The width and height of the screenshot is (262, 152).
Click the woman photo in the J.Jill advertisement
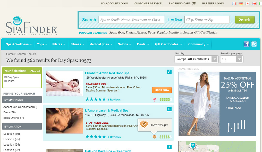click(199, 104)
